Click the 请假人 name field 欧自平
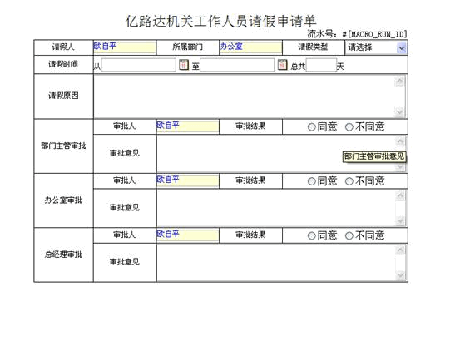This screenshot has height=346, width=460. 125,48
